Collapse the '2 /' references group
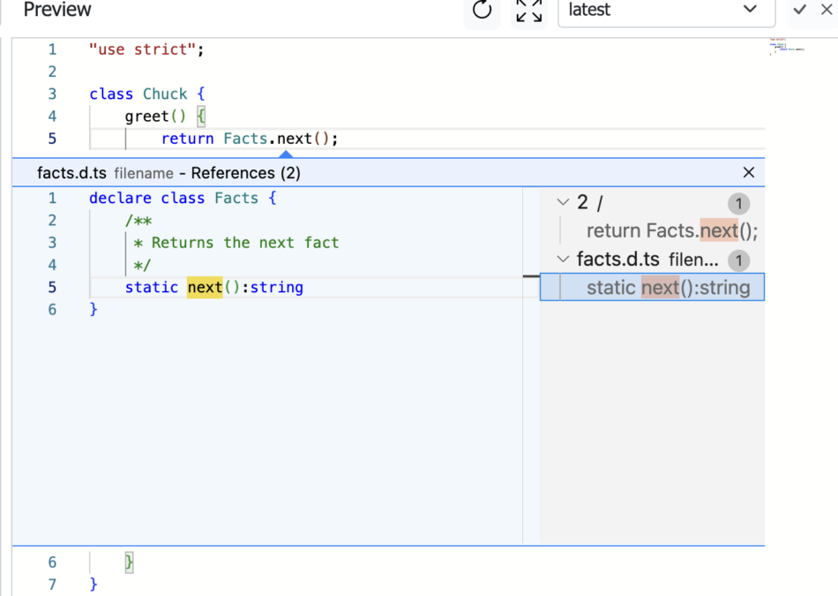This screenshot has width=838, height=596. 562,202
